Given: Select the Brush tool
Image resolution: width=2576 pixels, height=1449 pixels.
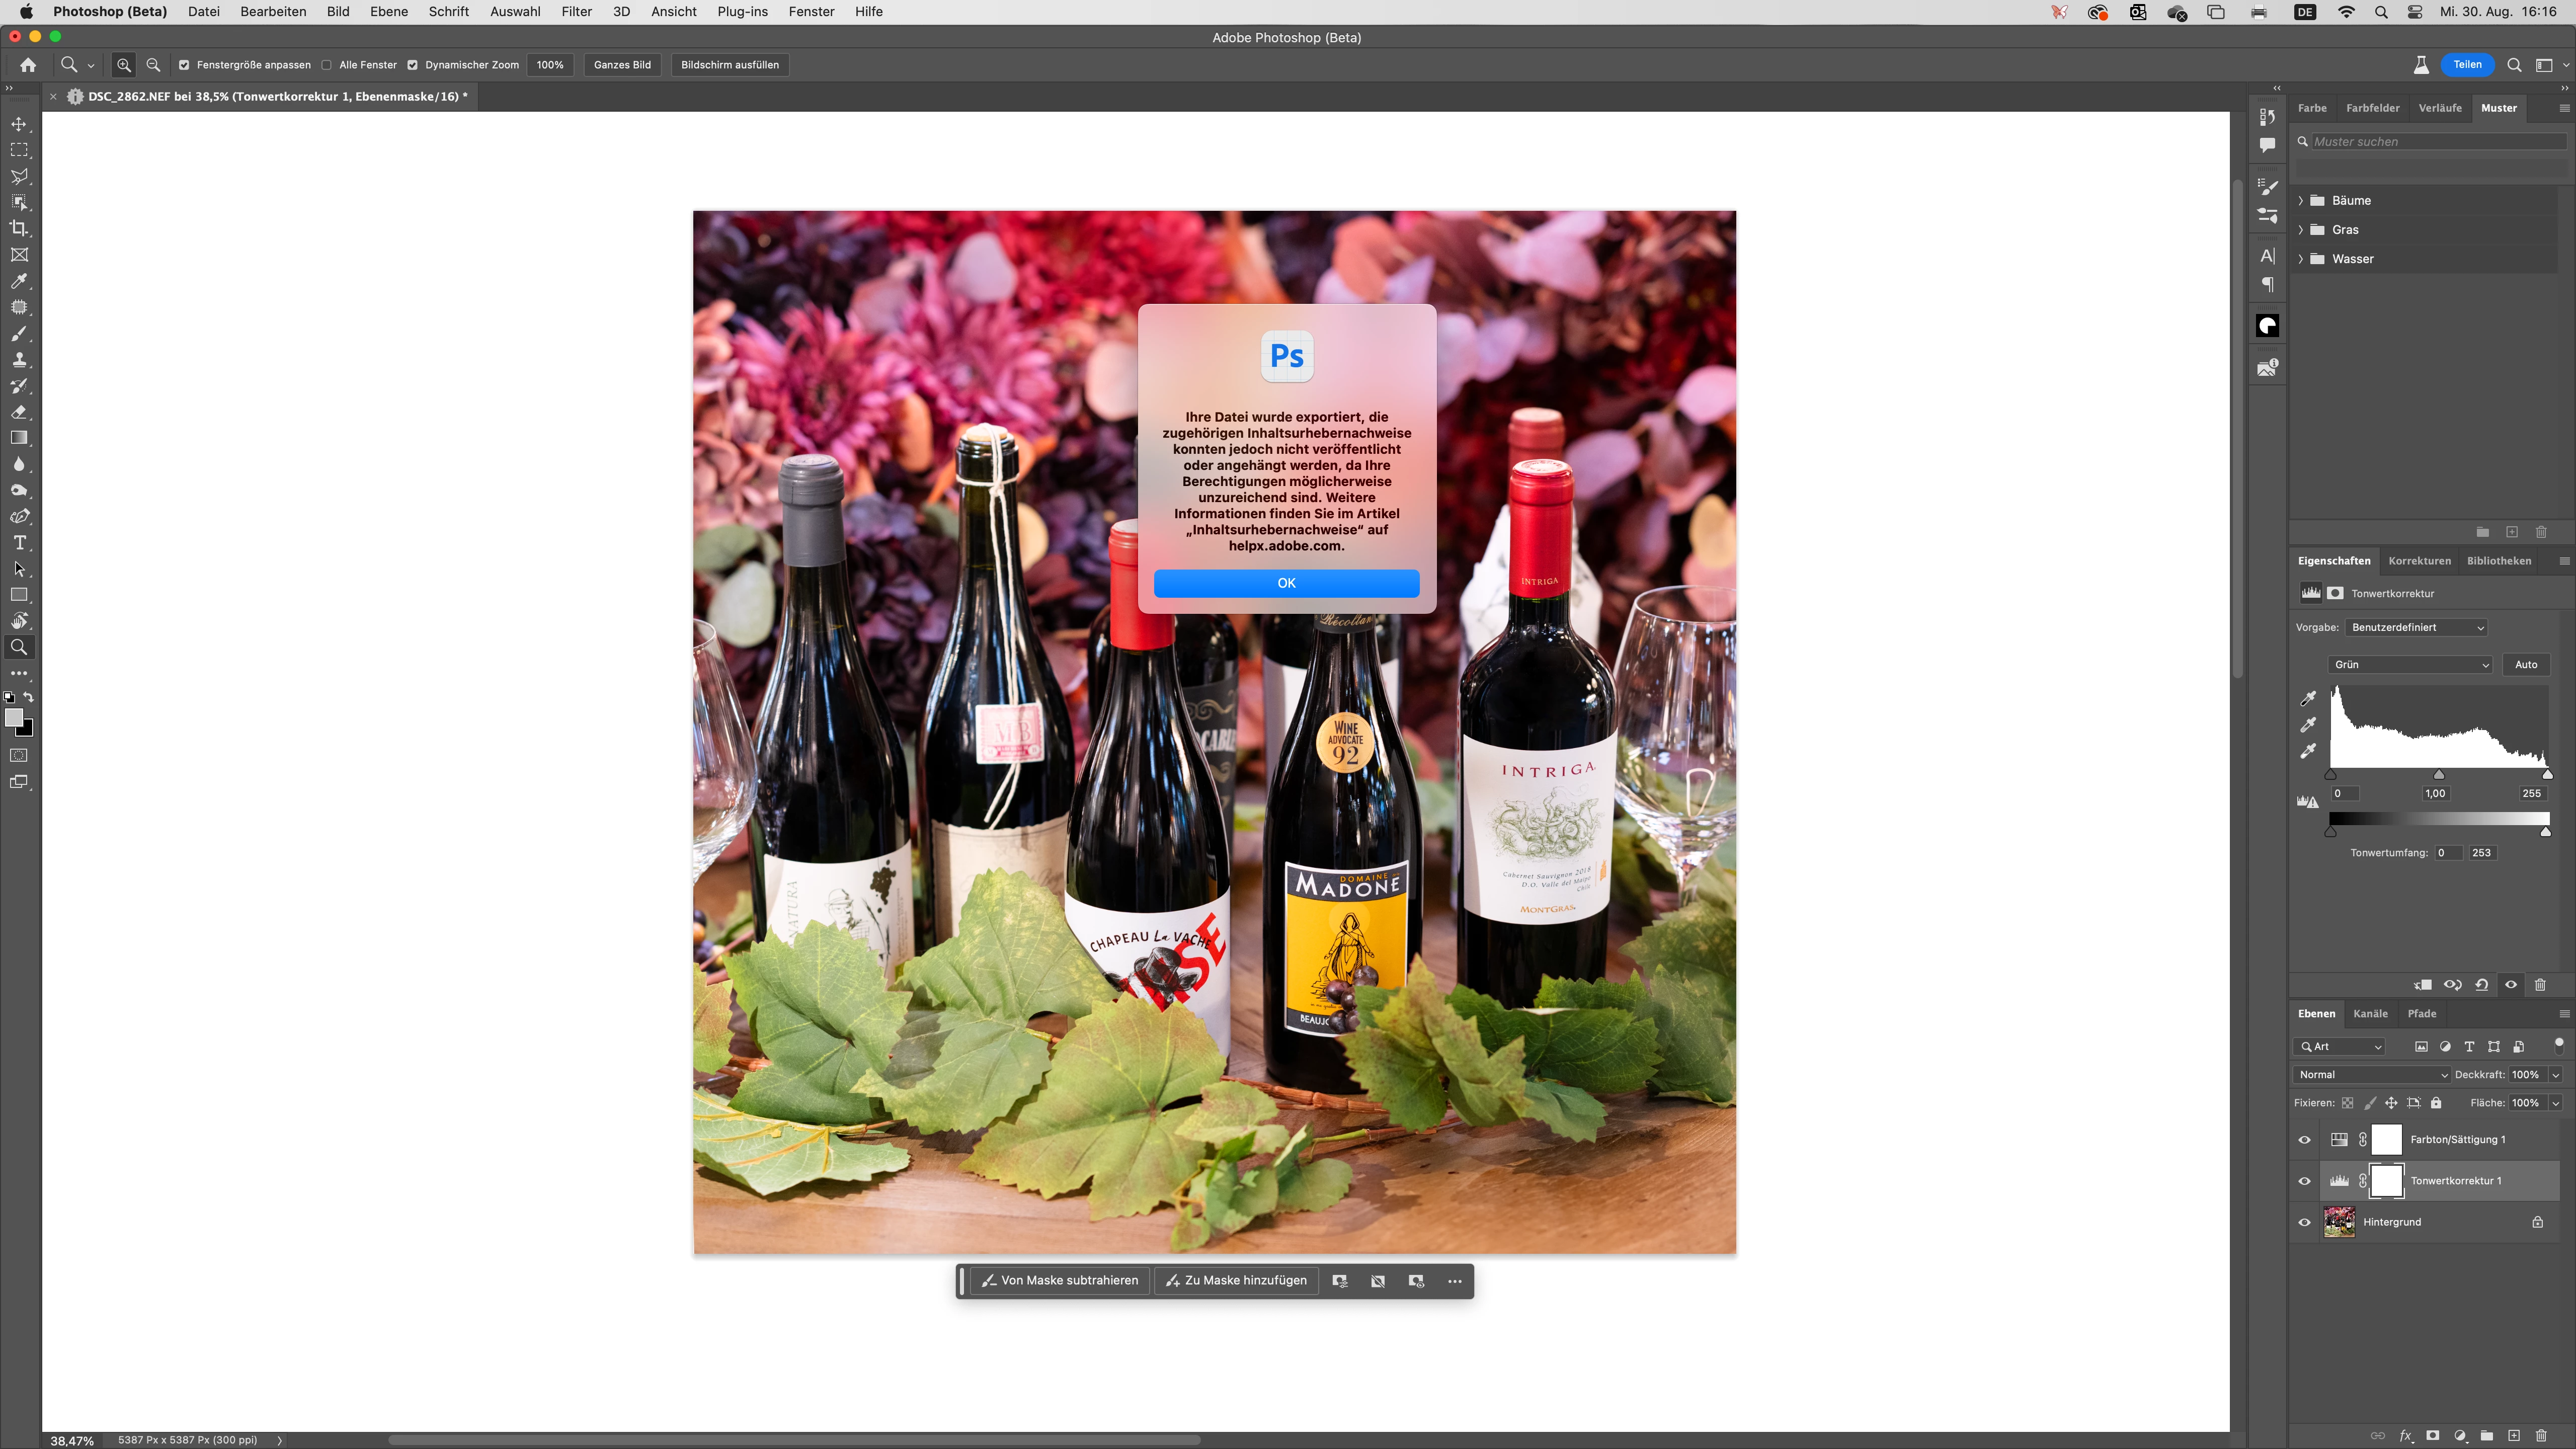Looking at the screenshot, I should (x=19, y=334).
